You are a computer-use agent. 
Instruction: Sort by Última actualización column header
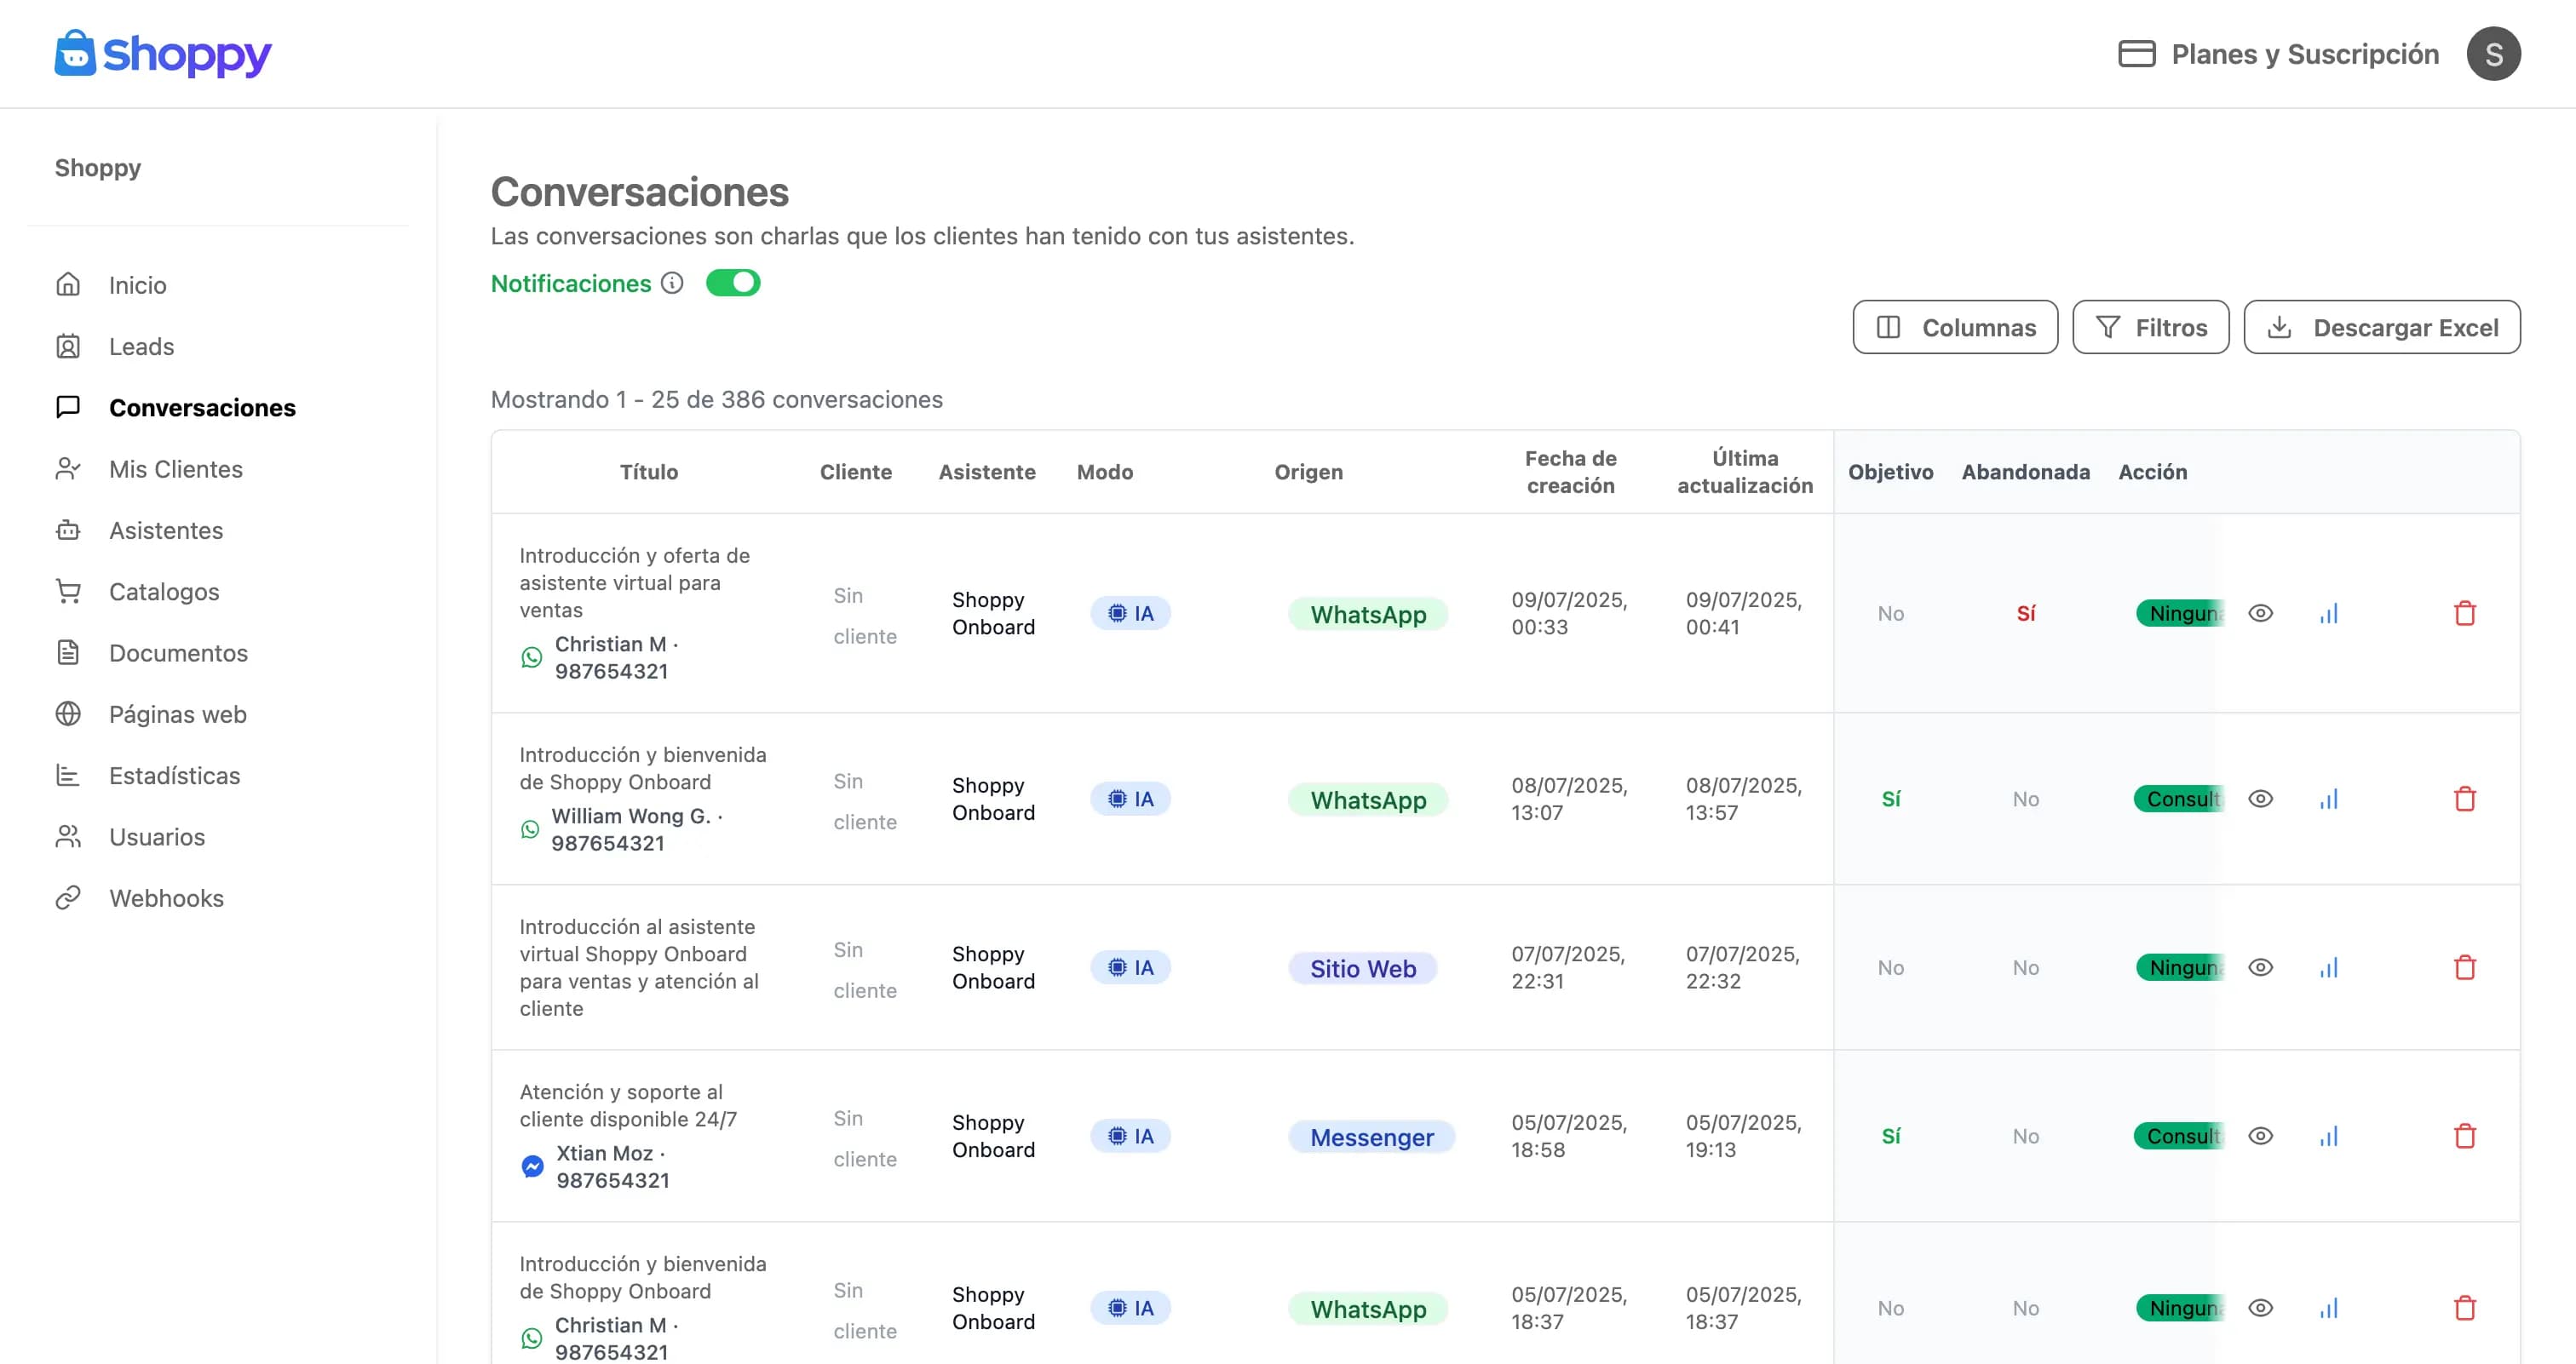1744,472
